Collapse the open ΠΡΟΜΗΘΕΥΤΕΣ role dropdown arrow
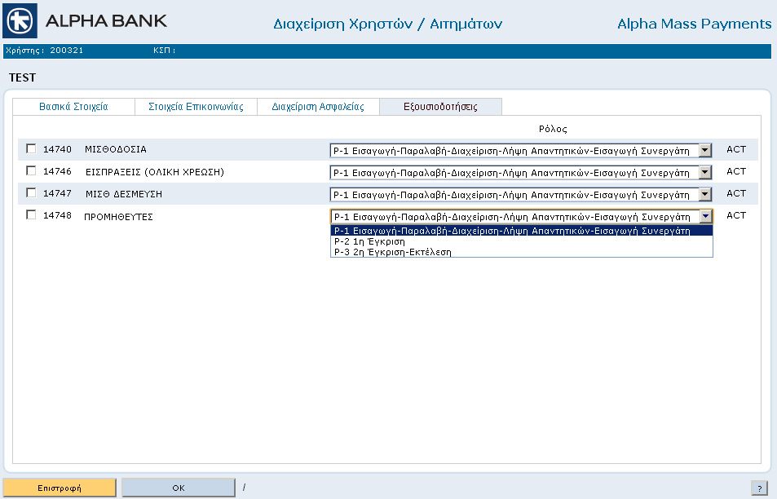Viewport: 777px width, 499px height. [x=706, y=216]
